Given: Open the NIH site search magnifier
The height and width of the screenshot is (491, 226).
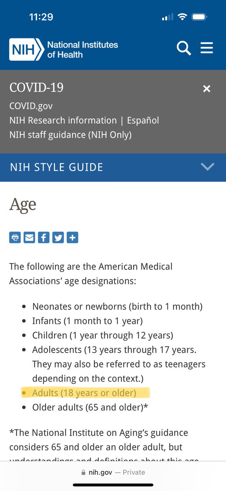Looking at the screenshot, I should click(184, 48).
